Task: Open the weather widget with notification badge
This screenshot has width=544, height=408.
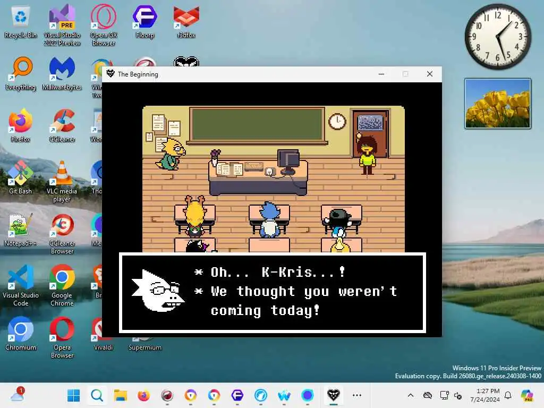Action: tap(18, 395)
